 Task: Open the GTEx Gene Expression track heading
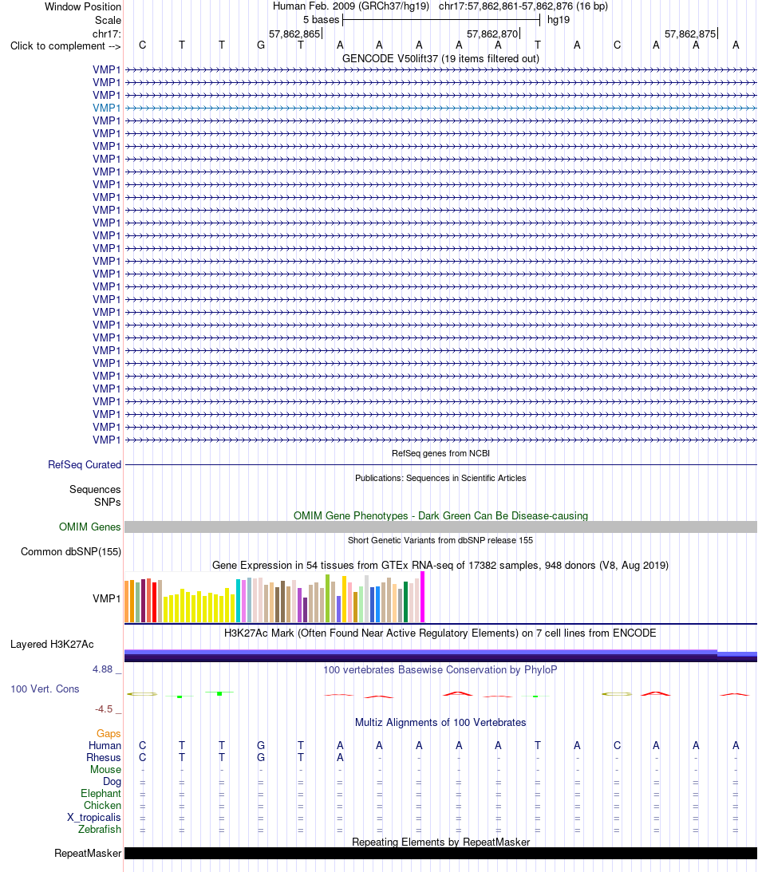[440, 565]
